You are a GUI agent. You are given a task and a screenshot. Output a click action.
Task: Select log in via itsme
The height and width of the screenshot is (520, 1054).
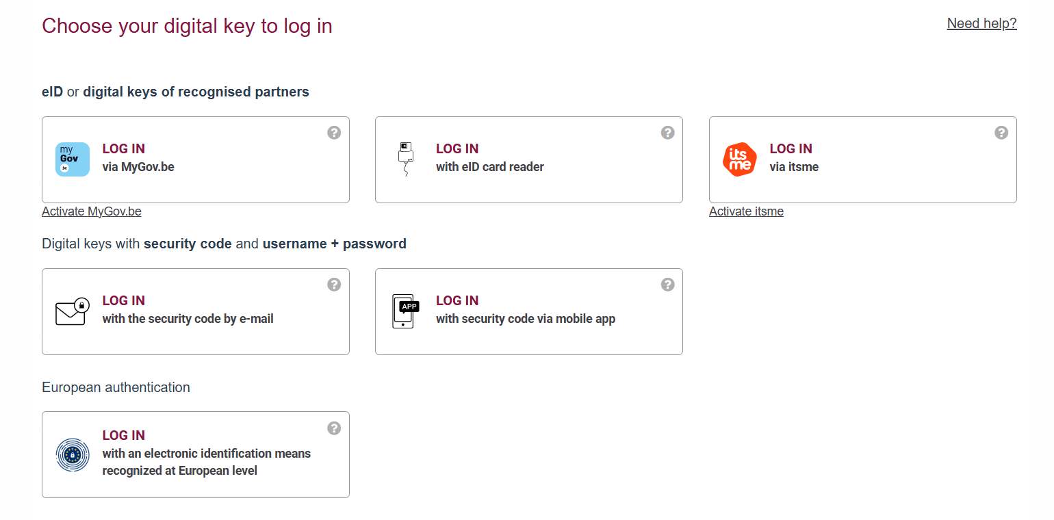(x=794, y=158)
